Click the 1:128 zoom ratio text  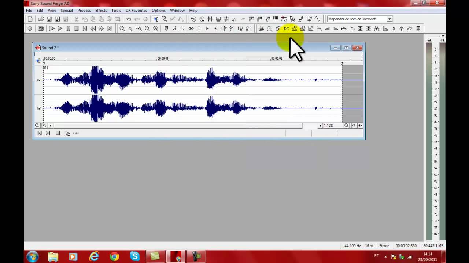point(328,126)
